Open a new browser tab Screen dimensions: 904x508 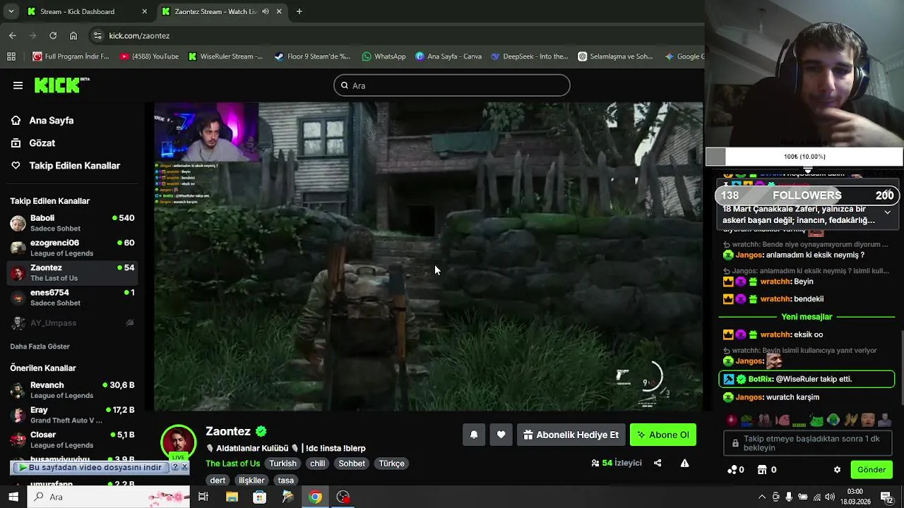[299, 11]
